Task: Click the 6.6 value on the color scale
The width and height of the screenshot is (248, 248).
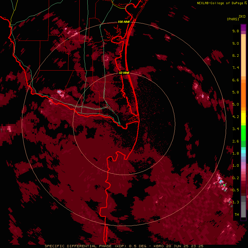Action: [x=236, y=80]
